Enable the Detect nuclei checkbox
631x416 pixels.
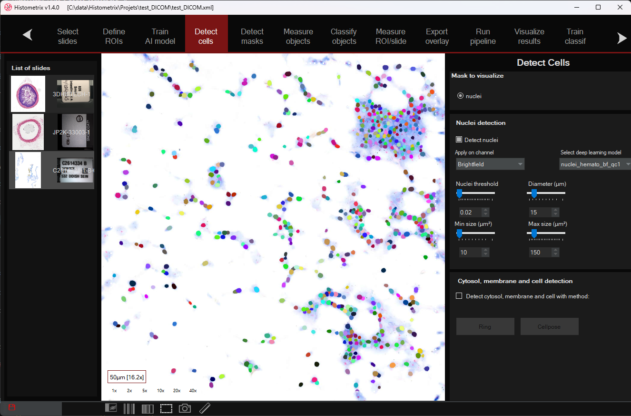459,140
